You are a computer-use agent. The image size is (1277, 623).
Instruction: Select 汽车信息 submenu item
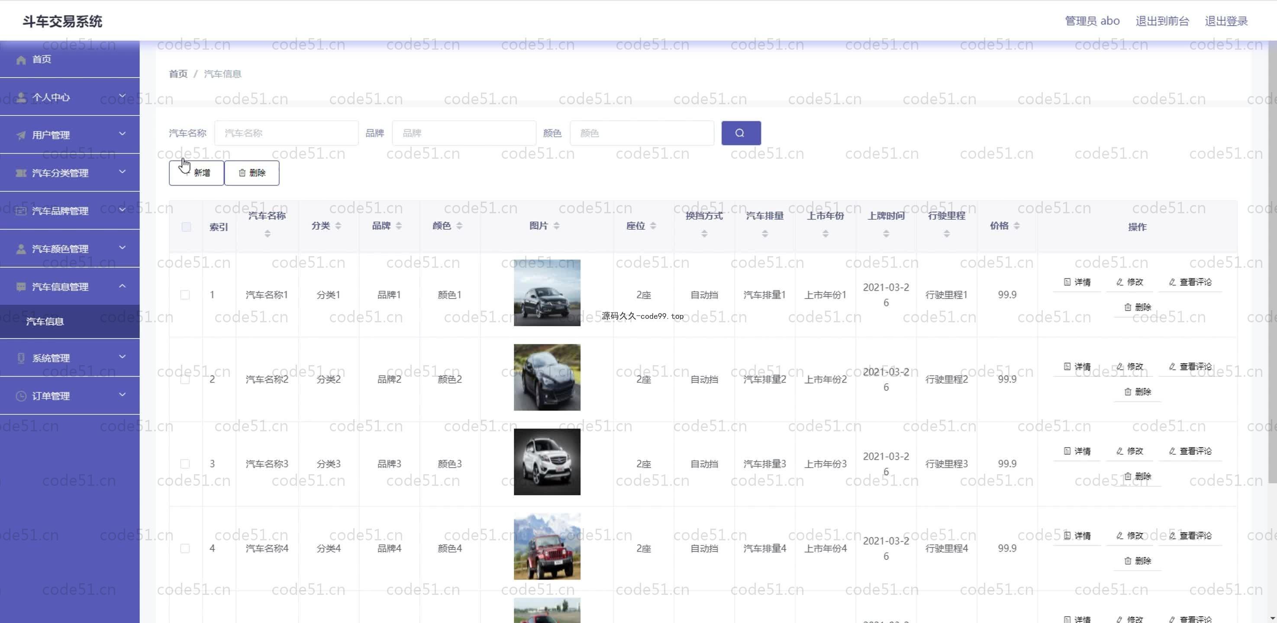tap(69, 321)
